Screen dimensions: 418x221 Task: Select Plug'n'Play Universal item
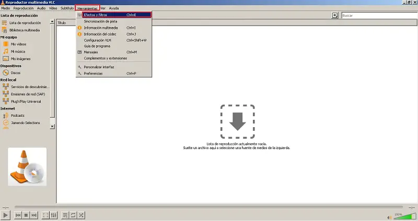[x=26, y=101]
